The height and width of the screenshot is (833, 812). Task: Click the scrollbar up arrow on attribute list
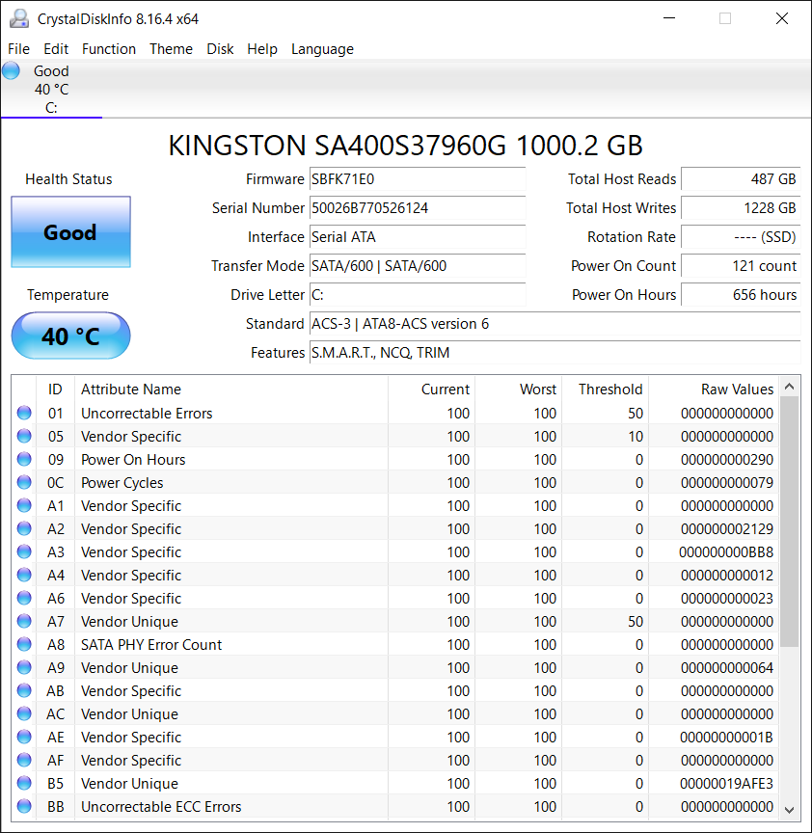tap(791, 385)
